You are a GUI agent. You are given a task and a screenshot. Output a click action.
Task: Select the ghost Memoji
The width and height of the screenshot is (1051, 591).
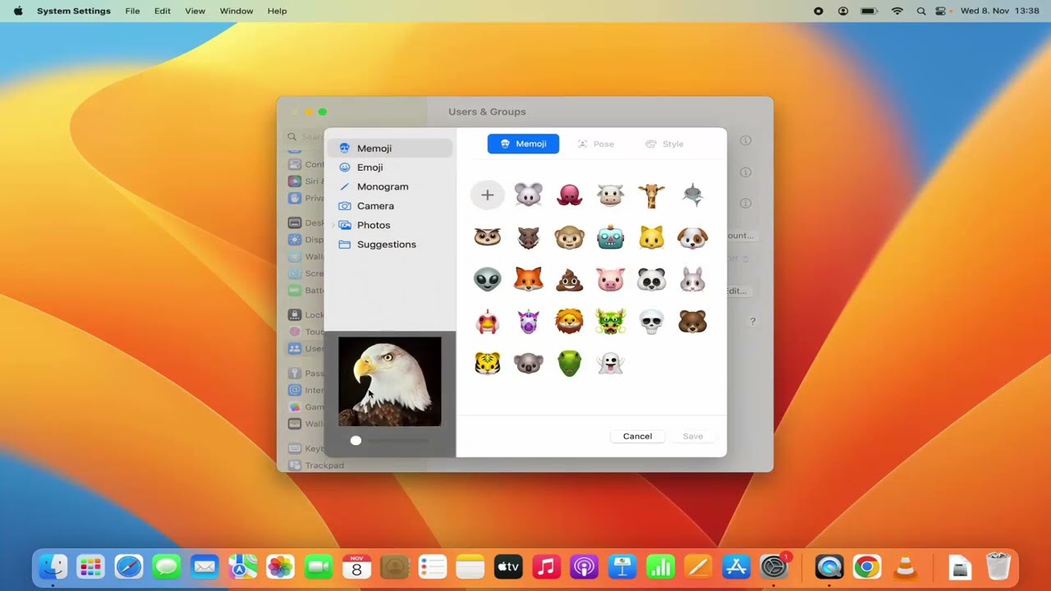[610, 363]
